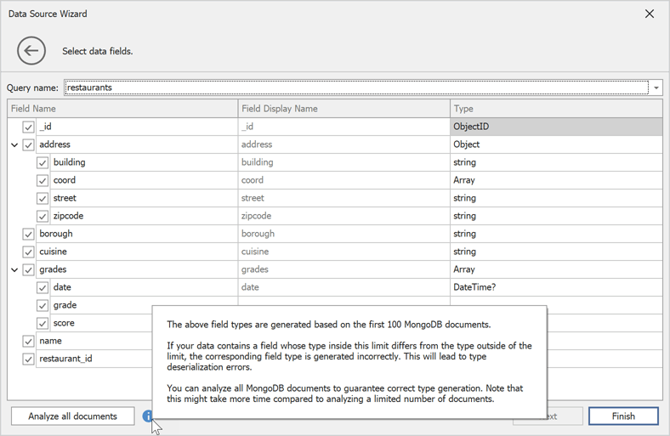Toggle the zipcode field checkbox
Viewport: 670px width, 436px height.
(x=43, y=216)
